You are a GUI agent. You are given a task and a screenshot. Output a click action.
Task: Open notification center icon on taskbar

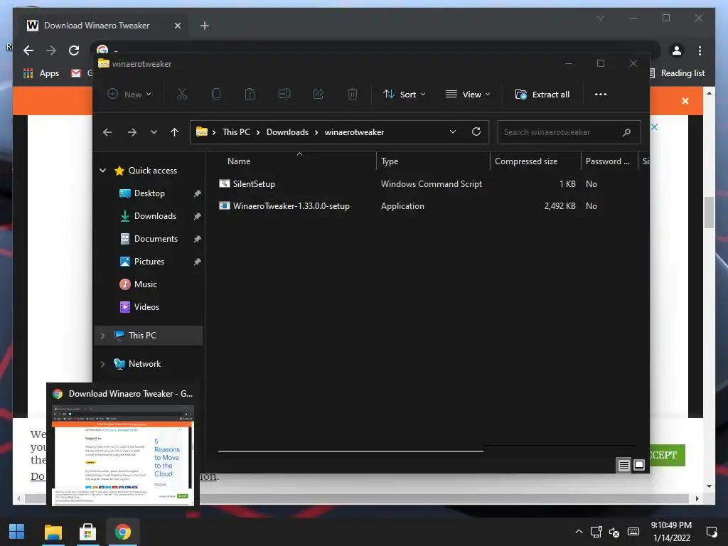pyautogui.click(x=711, y=532)
